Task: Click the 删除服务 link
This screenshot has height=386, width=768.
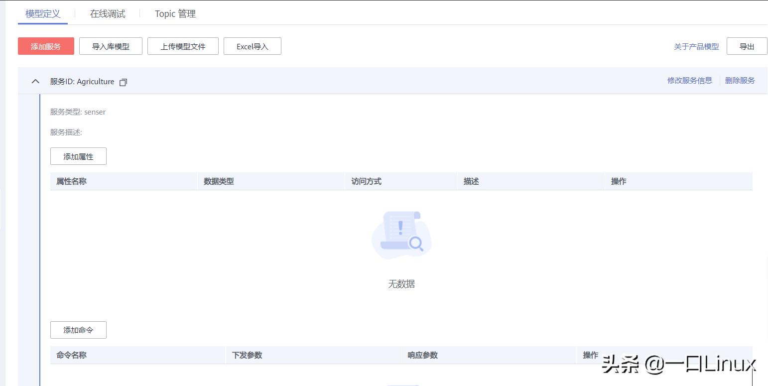Action: [x=740, y=80]
